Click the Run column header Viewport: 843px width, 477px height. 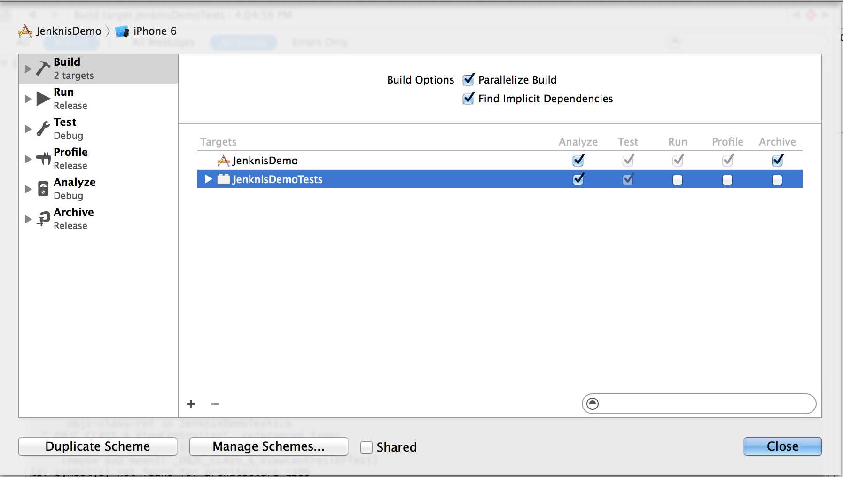[678, 142]
